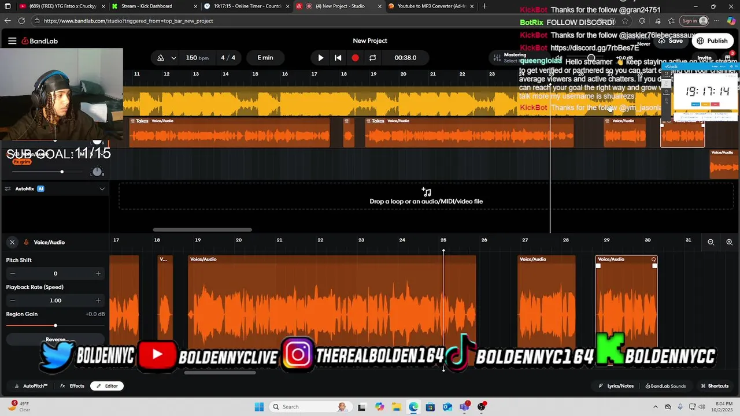Open BandLab Sounds browser
Screen dimensions: 740x416
[665, 386]
